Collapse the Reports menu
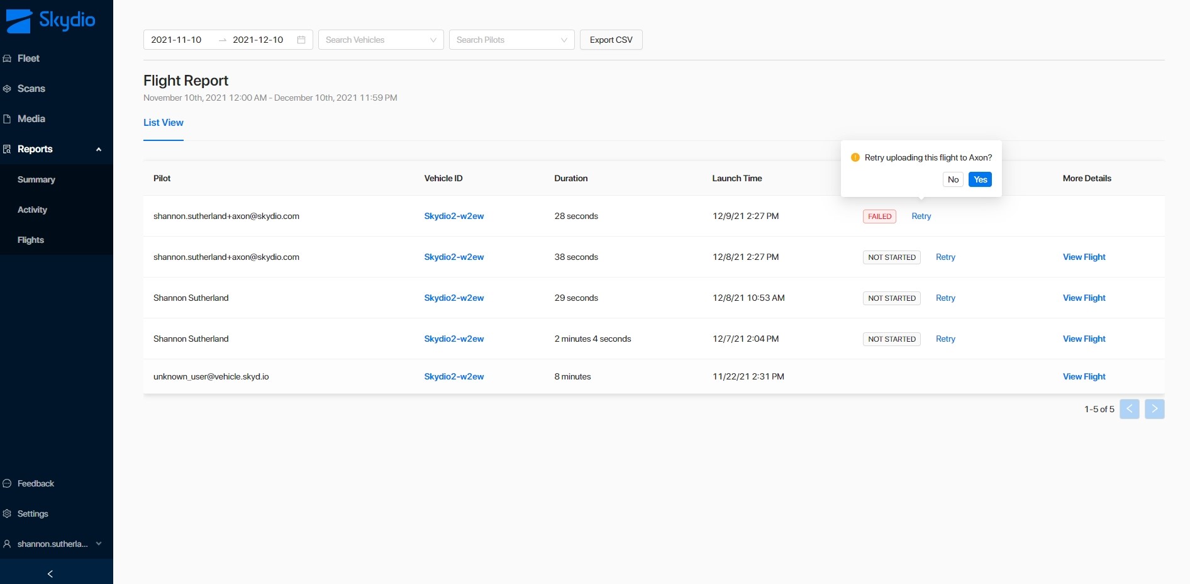This screenshot has height=584, width=1190. coord(98,149)
